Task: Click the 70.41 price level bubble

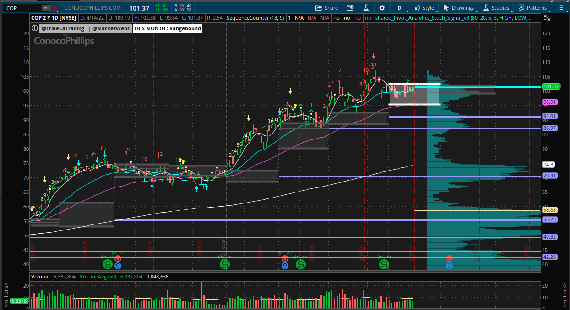Action: click(549, 176)
